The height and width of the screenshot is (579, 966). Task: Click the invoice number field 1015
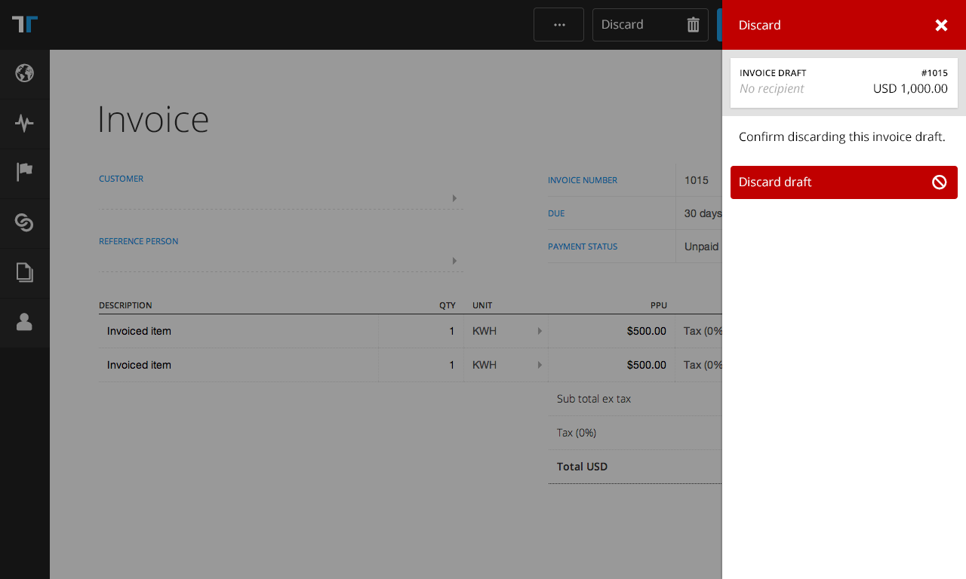click(700, 180)
